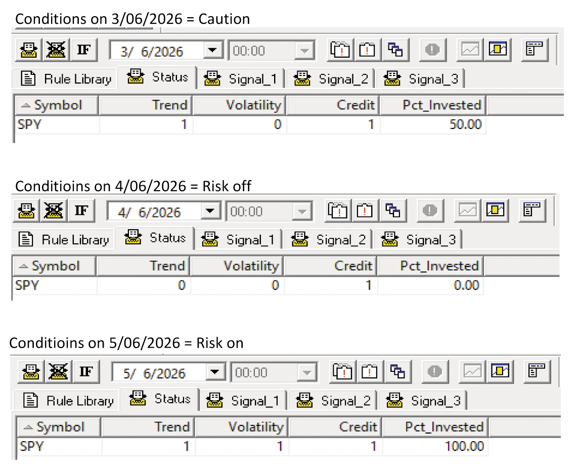The width and height of the screenshot is (576, 469).
Task: Click the Volatility value 1 in Risk on panel
Action: (280, 447)
